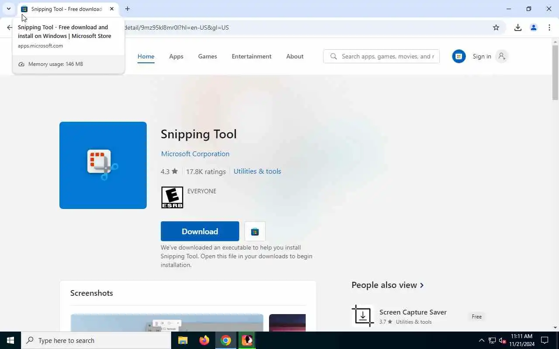Open the Windows Start menu

click(x=10, y=340)
